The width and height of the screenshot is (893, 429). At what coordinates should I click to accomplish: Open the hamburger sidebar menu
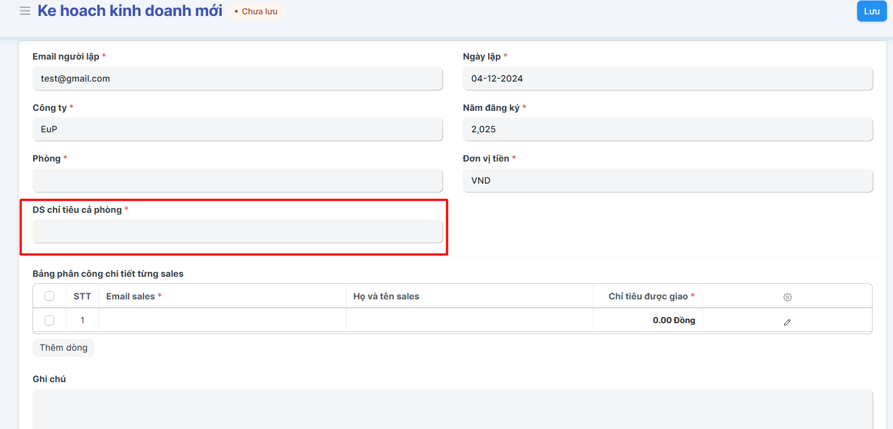pyautogui.click(x=25, y=11)
